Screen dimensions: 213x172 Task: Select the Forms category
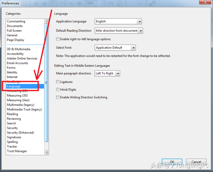11,68
